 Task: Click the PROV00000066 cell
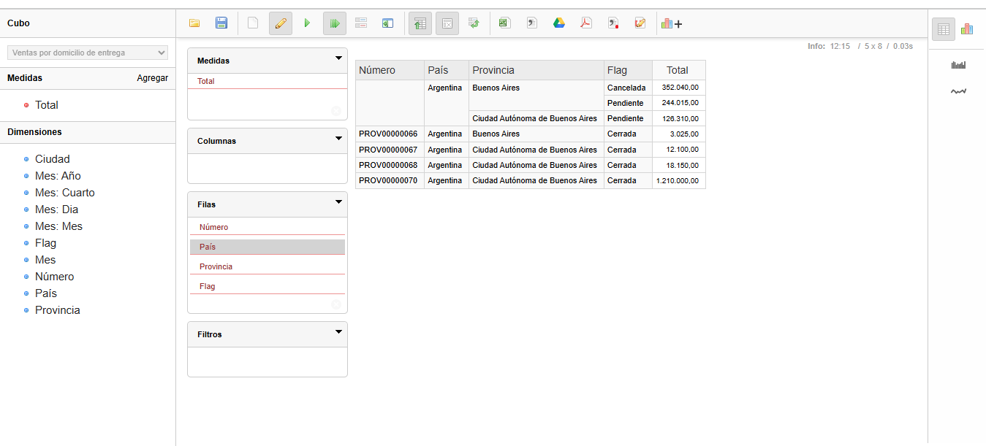[x=390, y=134]
